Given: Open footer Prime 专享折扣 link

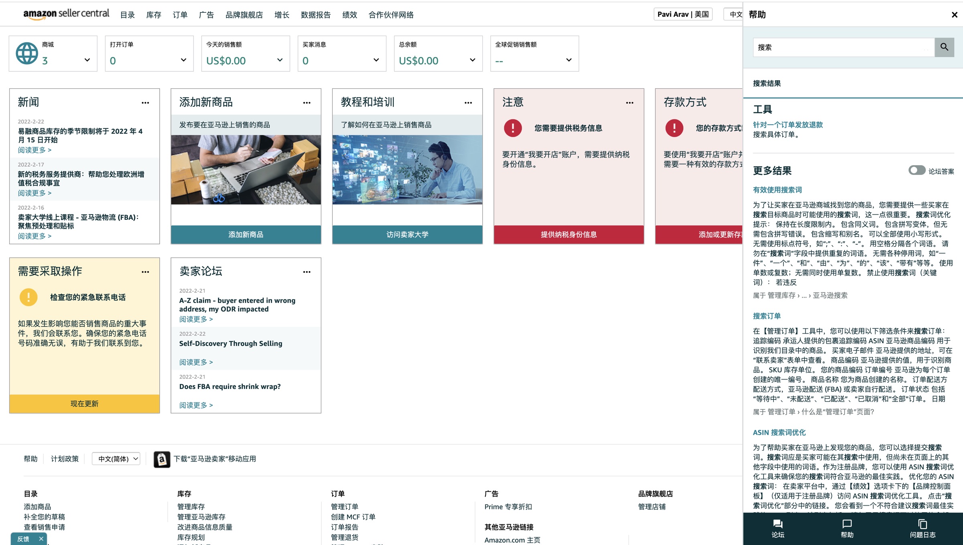Looking at the screenshot, I should coord(508,507).
